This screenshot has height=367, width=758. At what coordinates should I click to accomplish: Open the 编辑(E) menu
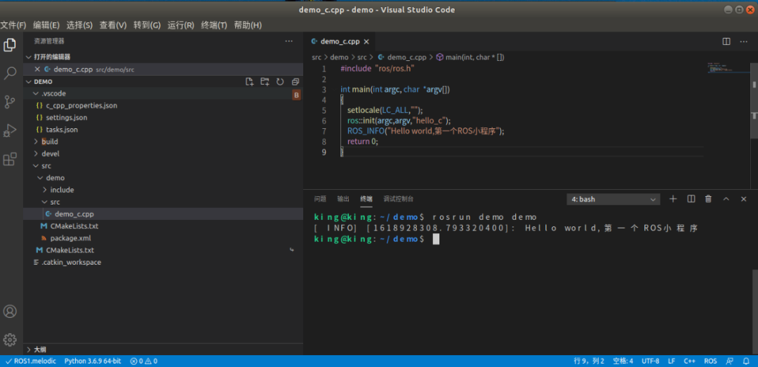point(46,25)
